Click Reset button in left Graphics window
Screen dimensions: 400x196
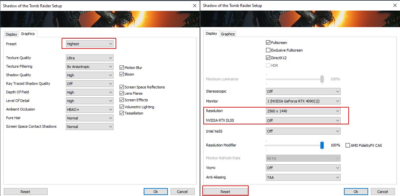tap(25, 191)
